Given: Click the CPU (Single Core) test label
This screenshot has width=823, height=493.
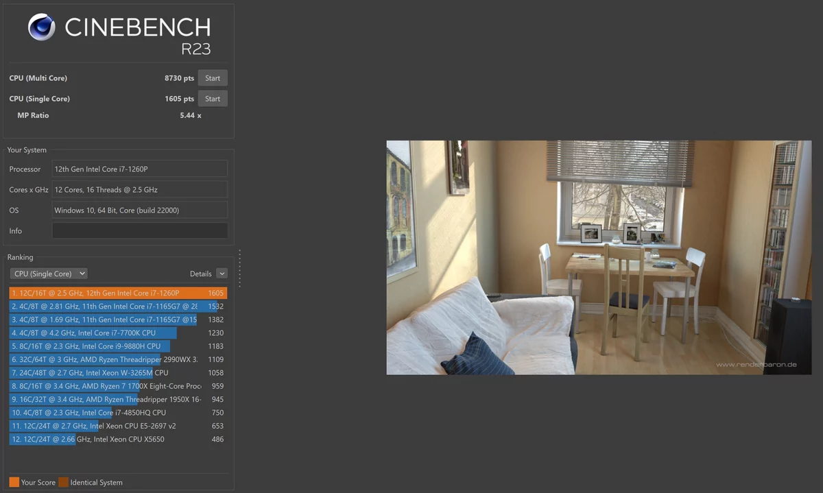Looking at the screenshot, I should tap(40, 99).
